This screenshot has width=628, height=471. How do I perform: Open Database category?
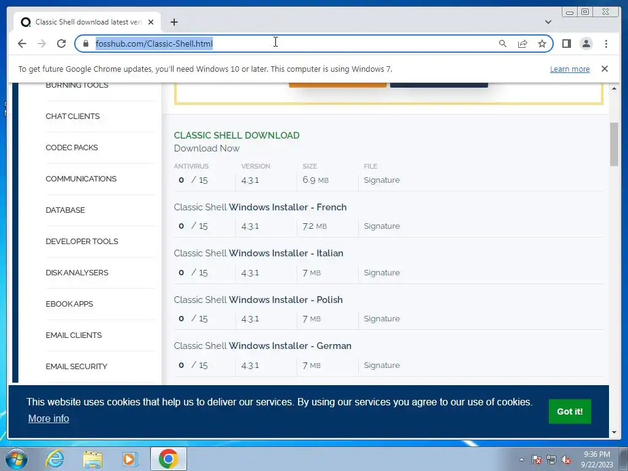pyautogui.click(x=65, y=210)
